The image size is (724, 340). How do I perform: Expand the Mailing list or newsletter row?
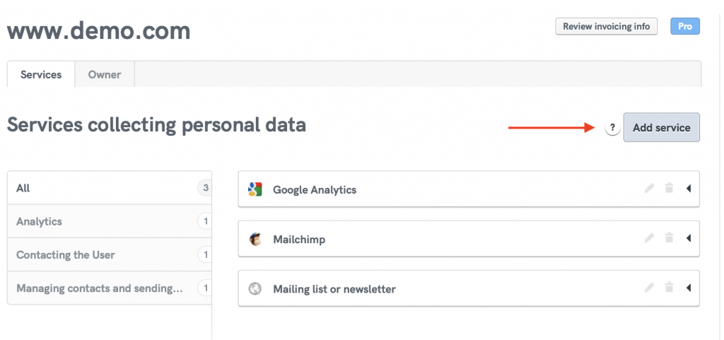(x=688, y=288)
